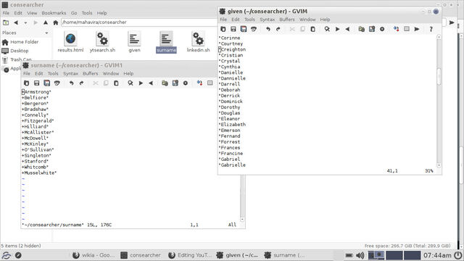Image resolution: width=464 pixels, height=261 pixels.
Task: Click Run Script icon in given GVIM toolbar
Action: point(382,29)
